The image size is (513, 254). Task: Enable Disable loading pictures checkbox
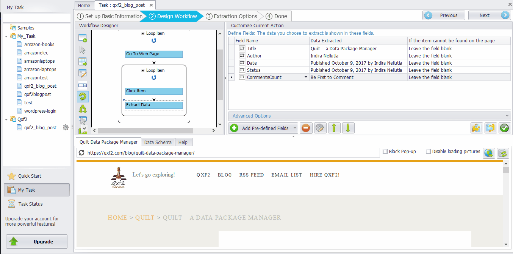(x=428, y=152)
